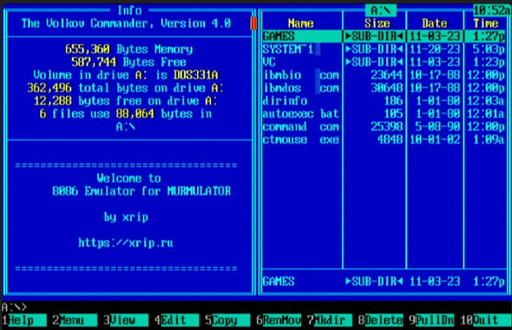
Task: Click the volume label DOS331A
Action: click(196, 75)
